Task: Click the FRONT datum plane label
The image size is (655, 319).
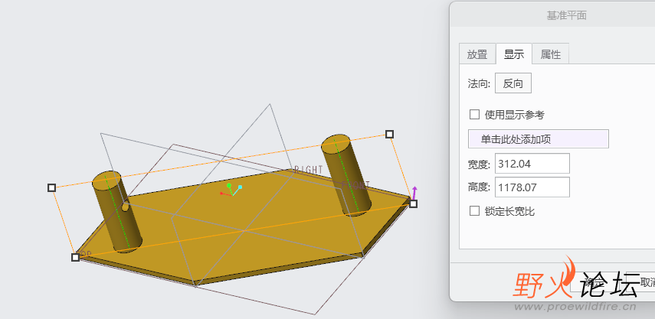Action: click(x=356, y=184)
